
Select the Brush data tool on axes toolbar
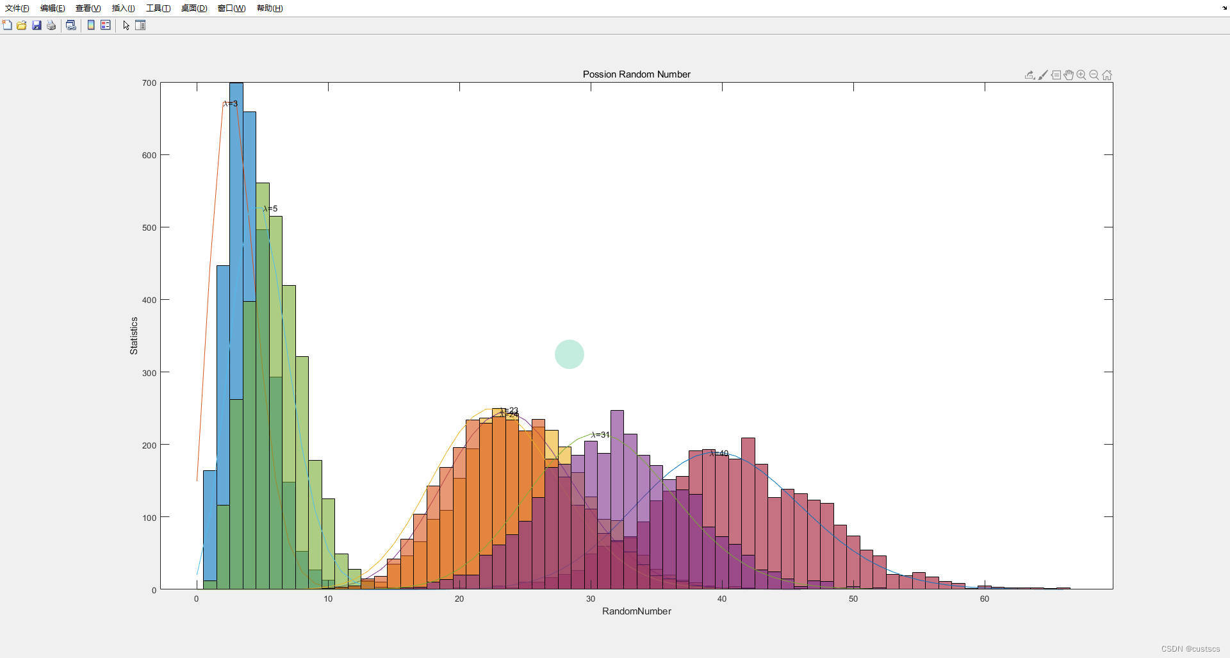(x=1043, y=75)
